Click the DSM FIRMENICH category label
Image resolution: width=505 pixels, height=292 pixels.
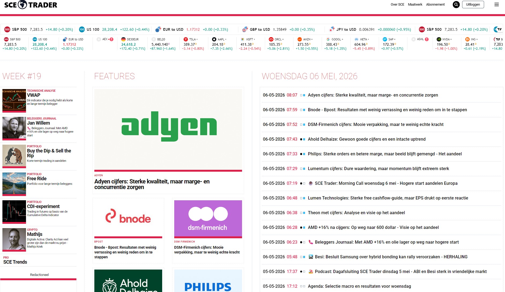click(184, 242)
